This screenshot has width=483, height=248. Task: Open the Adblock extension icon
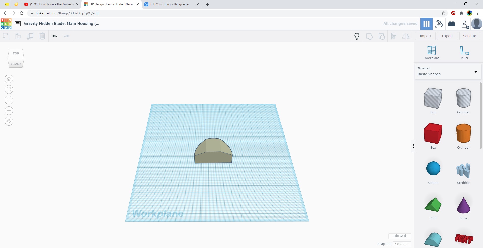tap(453, 13)
